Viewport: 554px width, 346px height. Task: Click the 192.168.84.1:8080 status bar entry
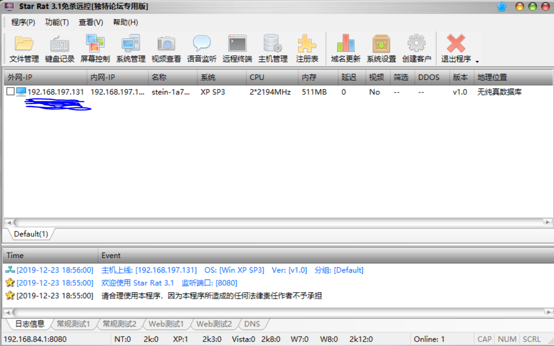35,339
